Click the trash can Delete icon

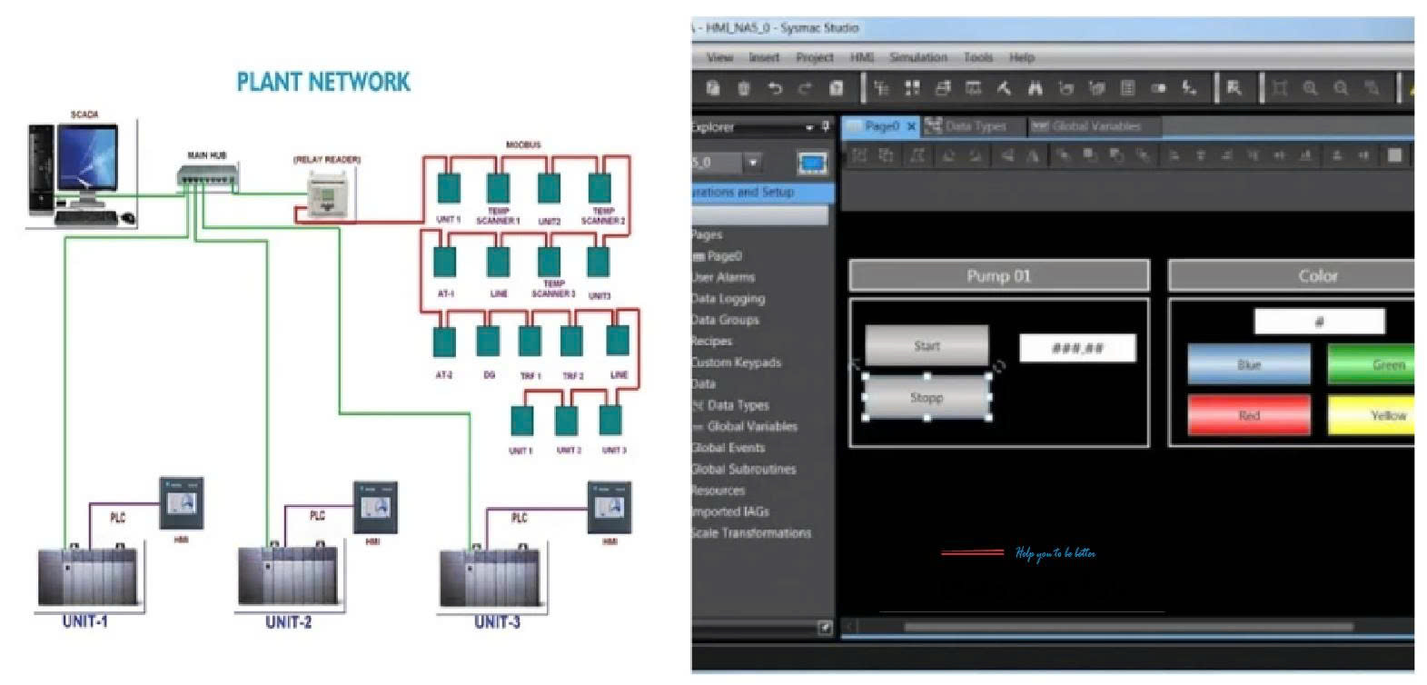744,88
